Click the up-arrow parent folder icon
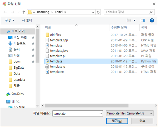This screenshot has width=158, height=127. pos(24,12)
